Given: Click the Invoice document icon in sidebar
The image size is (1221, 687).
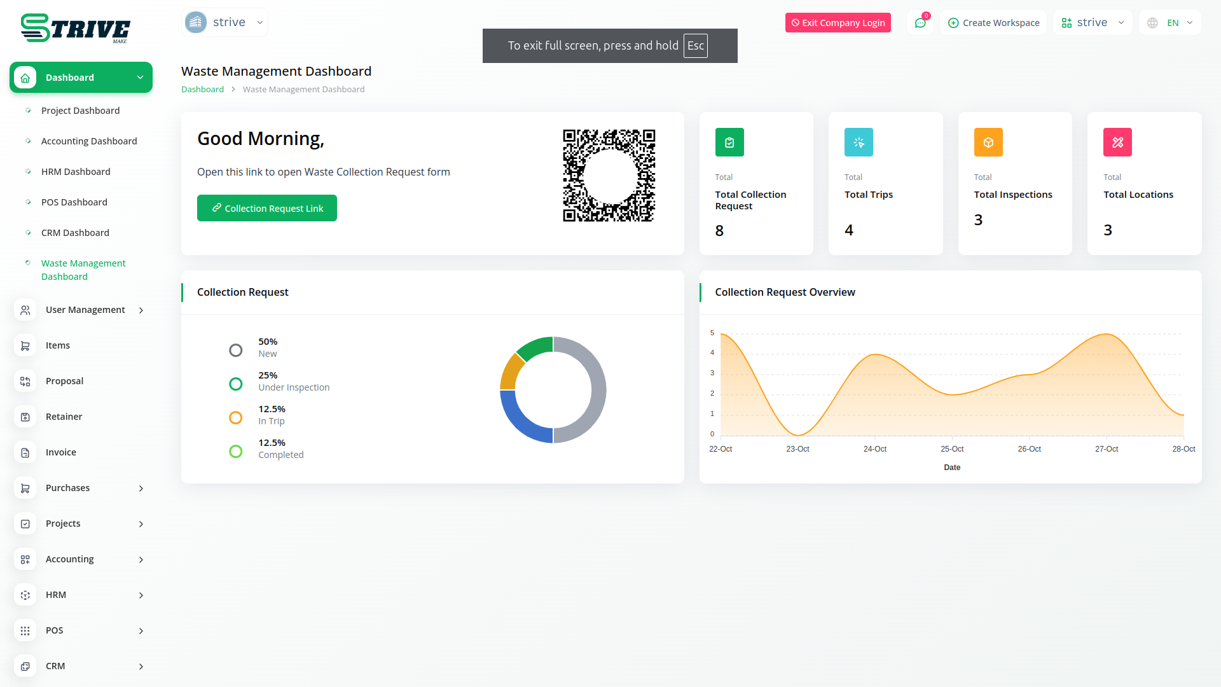Looking at the screenshot, I should [x=25, y=452].
